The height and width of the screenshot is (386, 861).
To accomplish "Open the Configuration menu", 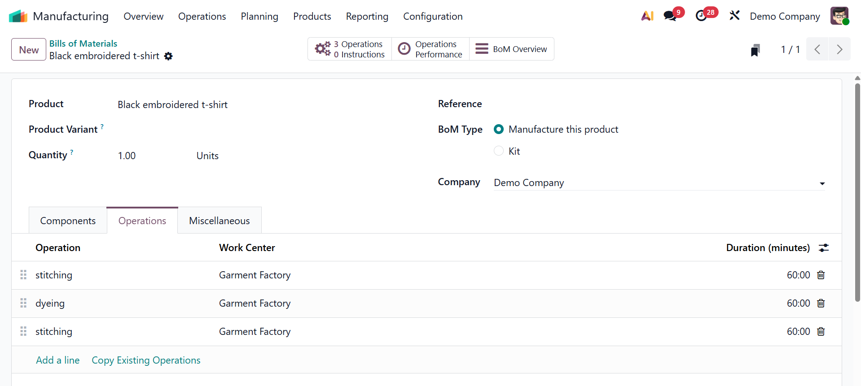I will coord(433,17).
